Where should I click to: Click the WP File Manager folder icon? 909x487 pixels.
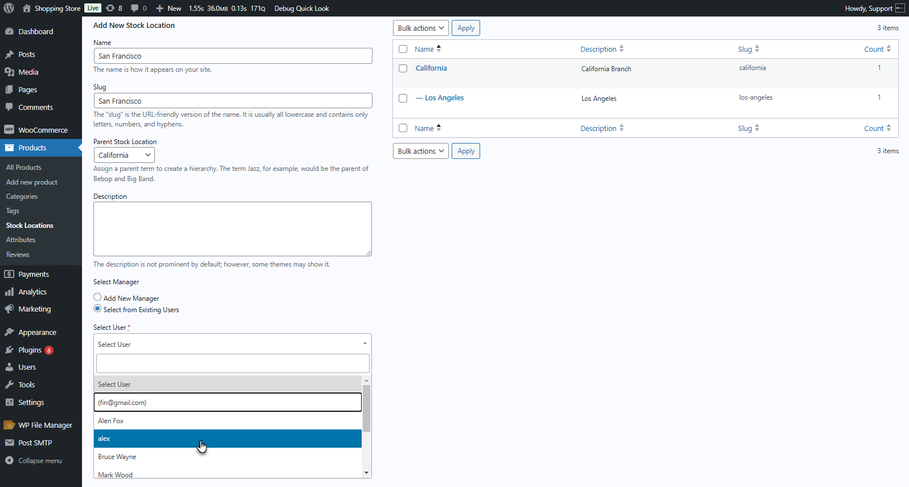[x=9, y=425]
